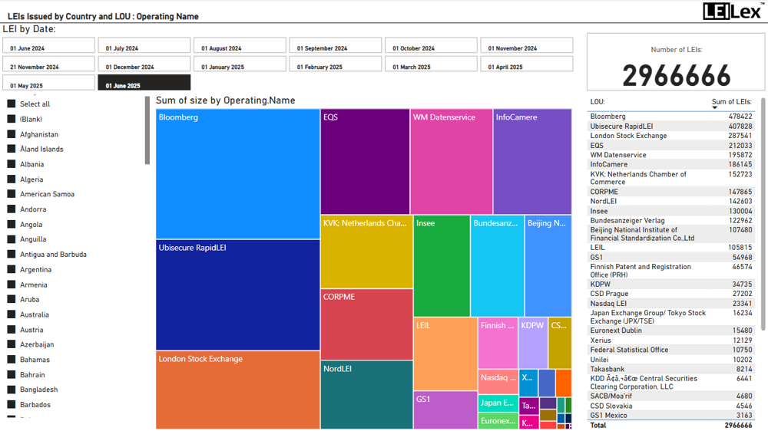Click the active 01 June 2025 date

[144, 83]
